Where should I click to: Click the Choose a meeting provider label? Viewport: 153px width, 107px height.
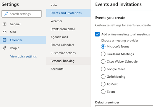(x=119, y=40)
